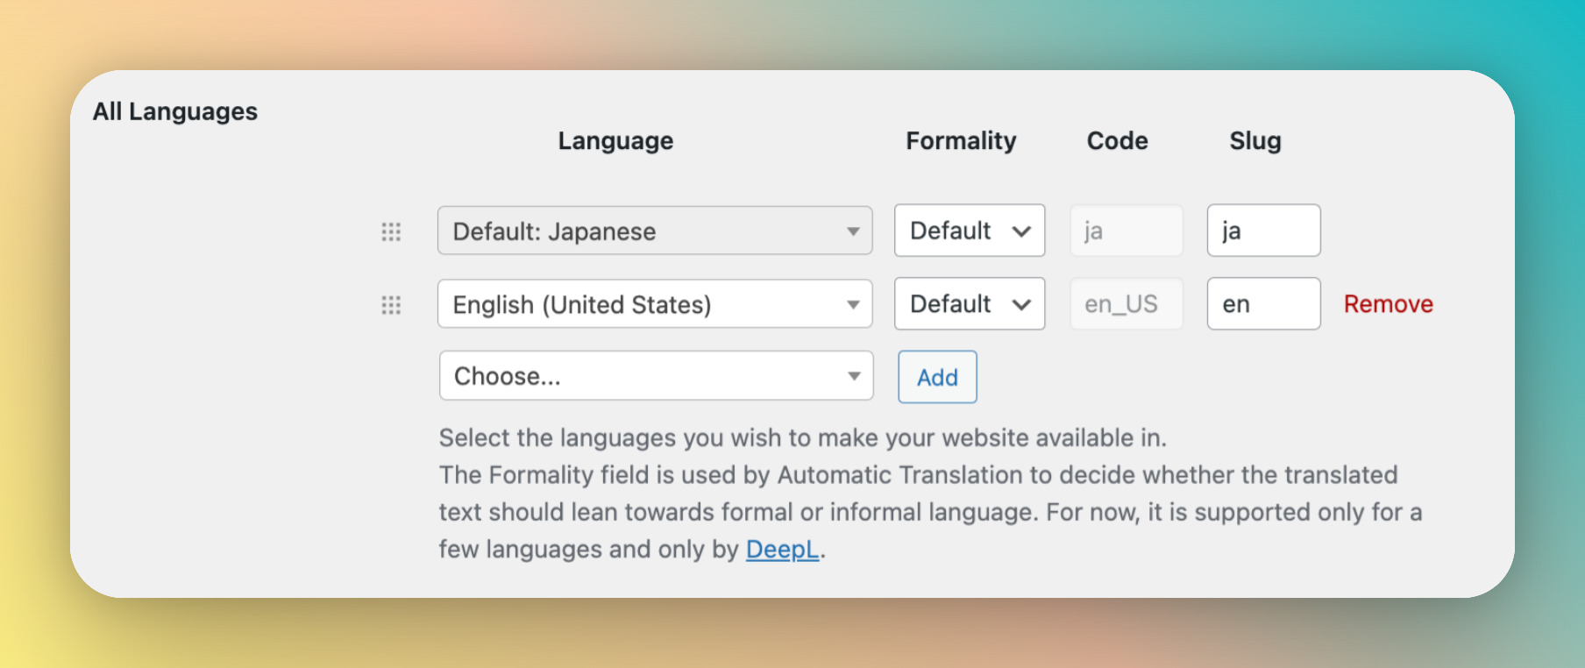
Task: Grab the drag handle for the Japanese row
Action: 391,231
